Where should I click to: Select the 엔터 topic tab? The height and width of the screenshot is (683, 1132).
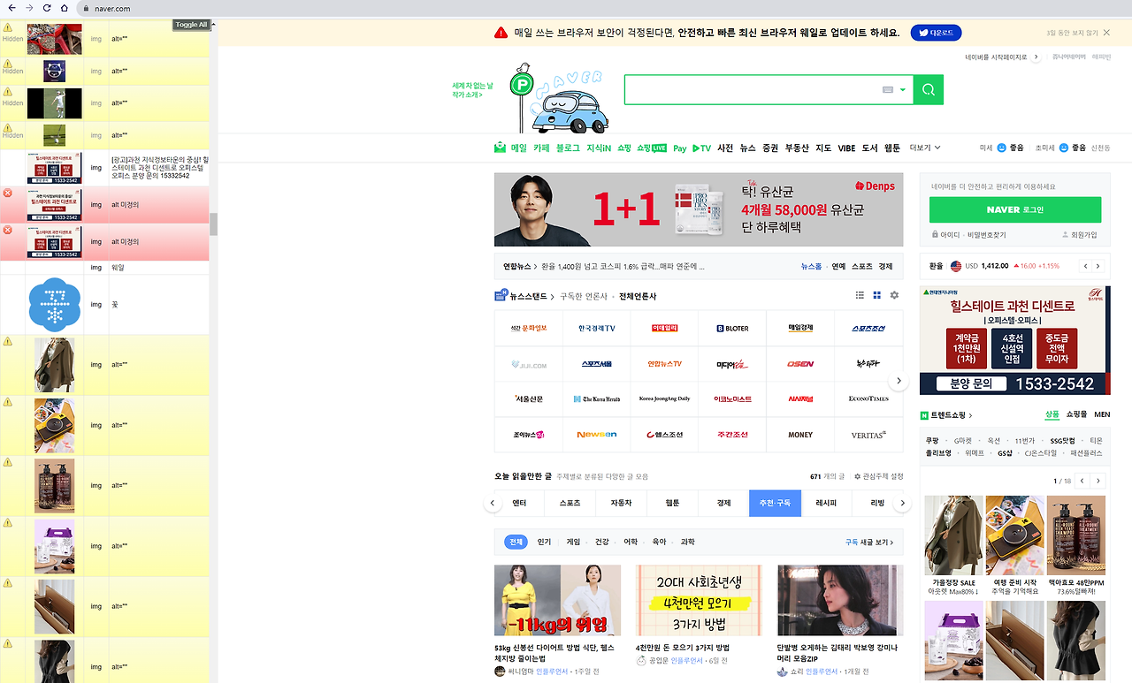[x=519, y=503]
